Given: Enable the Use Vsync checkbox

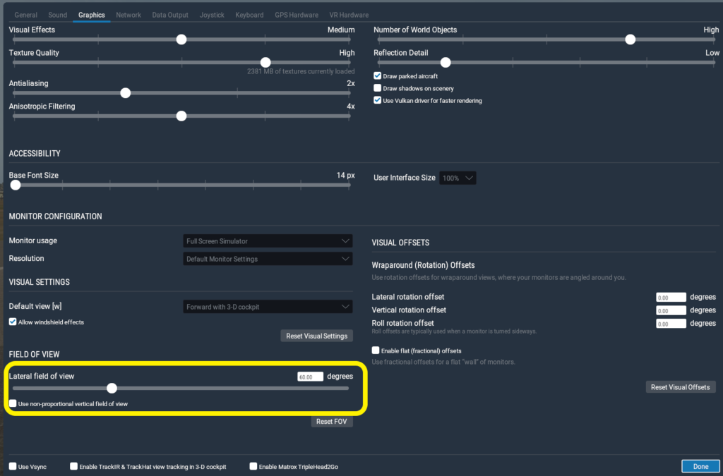Looking at the screenshot, I should [13, 466].
